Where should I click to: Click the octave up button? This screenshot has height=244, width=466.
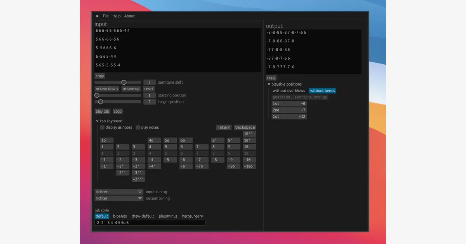point(131,89)
